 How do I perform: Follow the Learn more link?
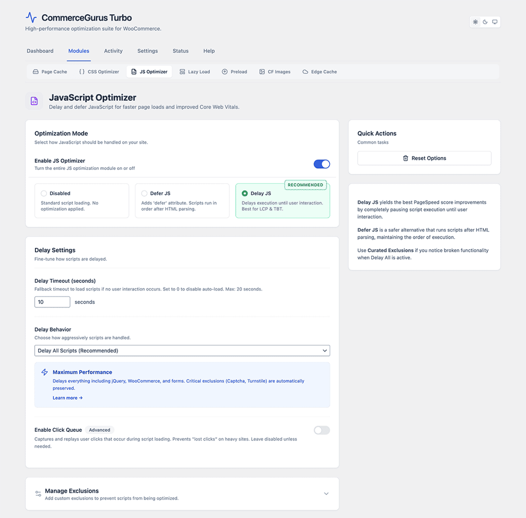pyautogui.click(x=67, y=398)
